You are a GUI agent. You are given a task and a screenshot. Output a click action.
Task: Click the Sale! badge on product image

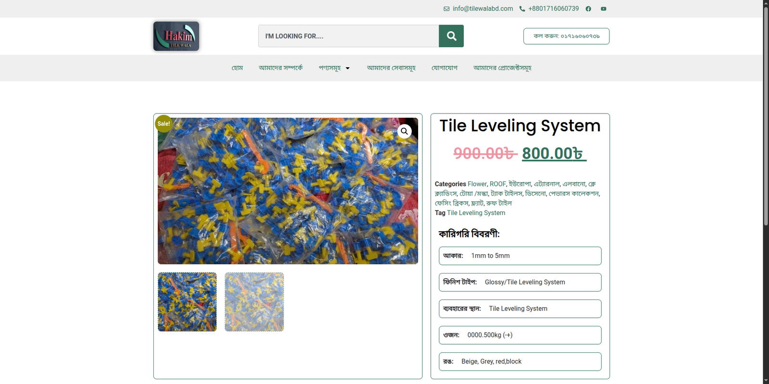[x=163, y=124]
